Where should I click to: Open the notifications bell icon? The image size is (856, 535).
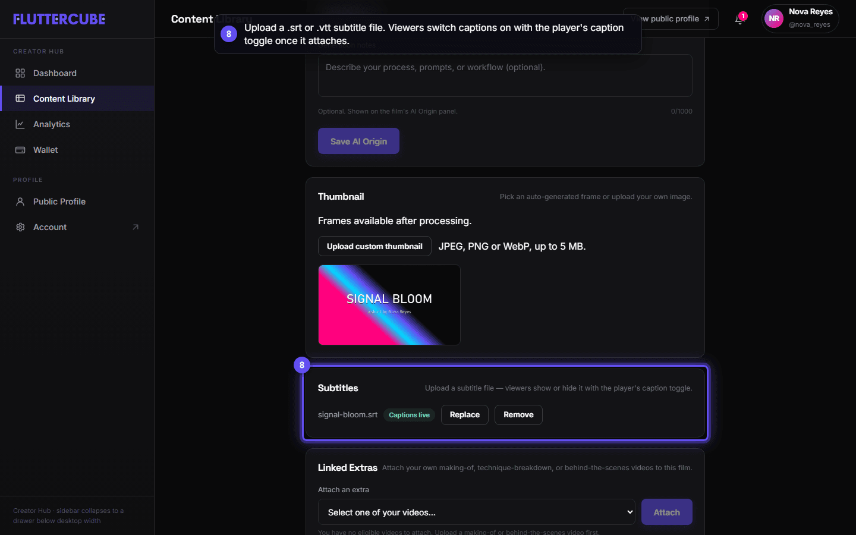click(x=739, y=19)
